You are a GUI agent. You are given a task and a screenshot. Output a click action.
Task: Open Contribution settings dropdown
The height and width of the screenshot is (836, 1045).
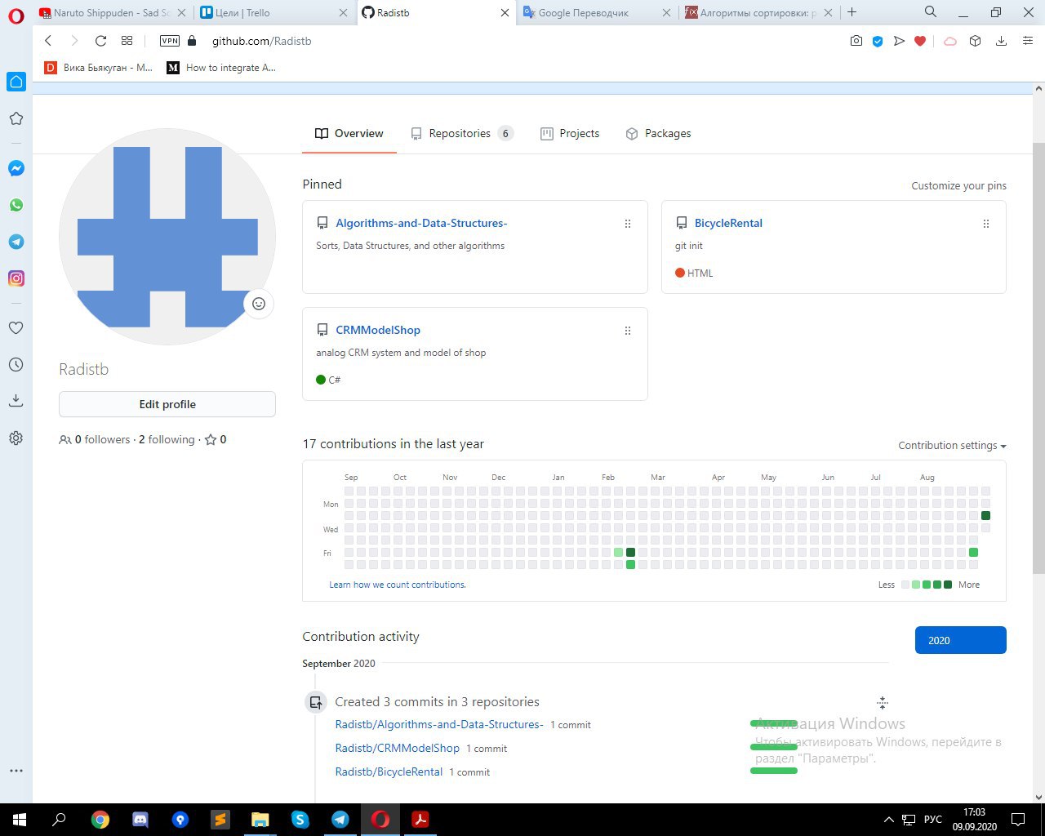[x=952, y=446]
